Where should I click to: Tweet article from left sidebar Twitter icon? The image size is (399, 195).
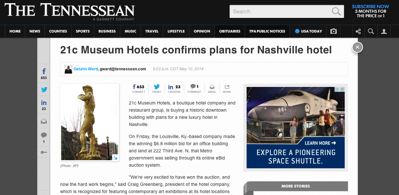(x=44, y=90)
